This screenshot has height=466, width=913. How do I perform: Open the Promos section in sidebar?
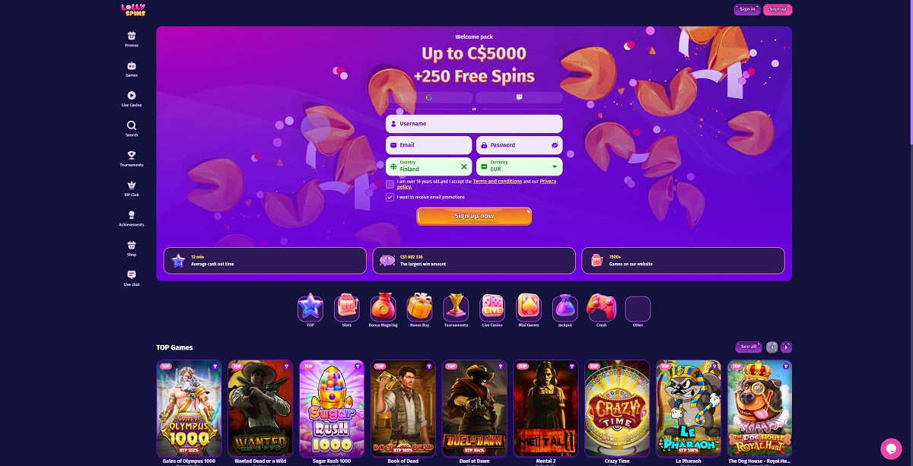click(x=132, y=39)
